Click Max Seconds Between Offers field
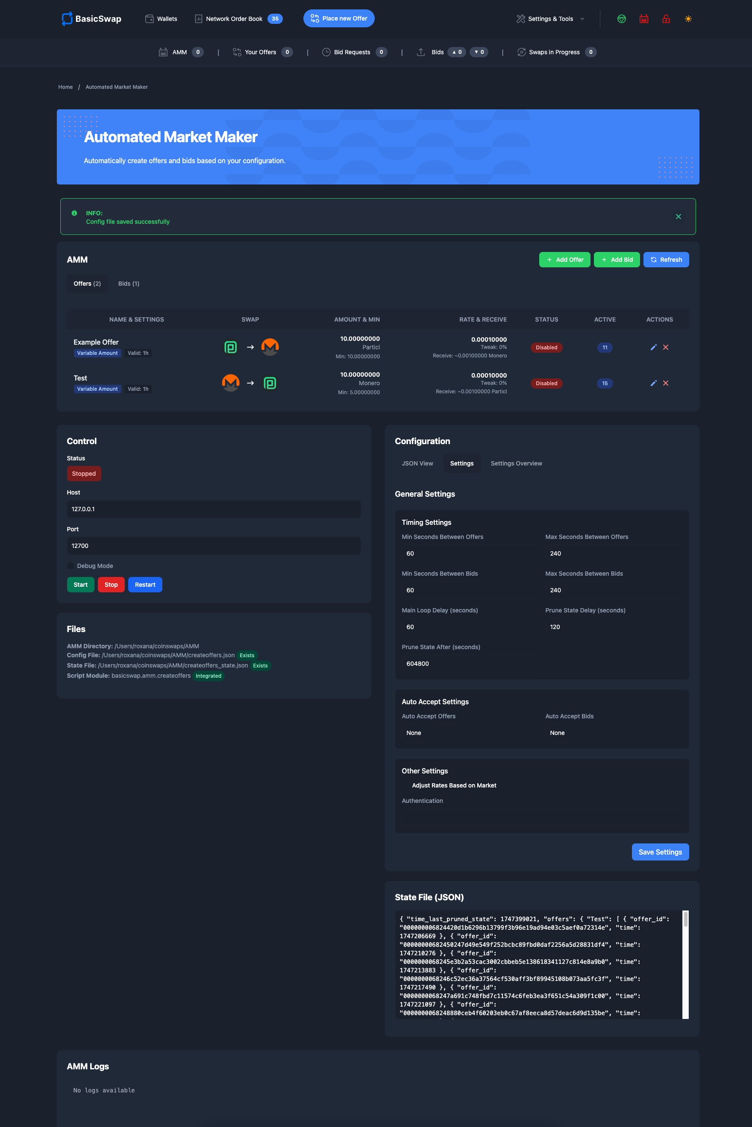Image resolution: width=752 pixels, height=1127 pixels. click(x=614, y=553)
